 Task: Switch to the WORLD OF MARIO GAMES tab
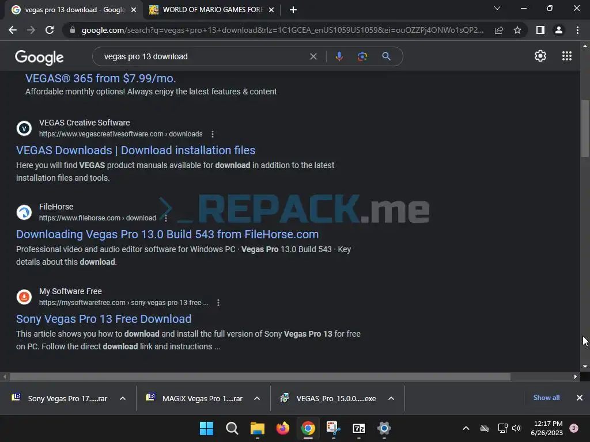(x=211, y=10)
